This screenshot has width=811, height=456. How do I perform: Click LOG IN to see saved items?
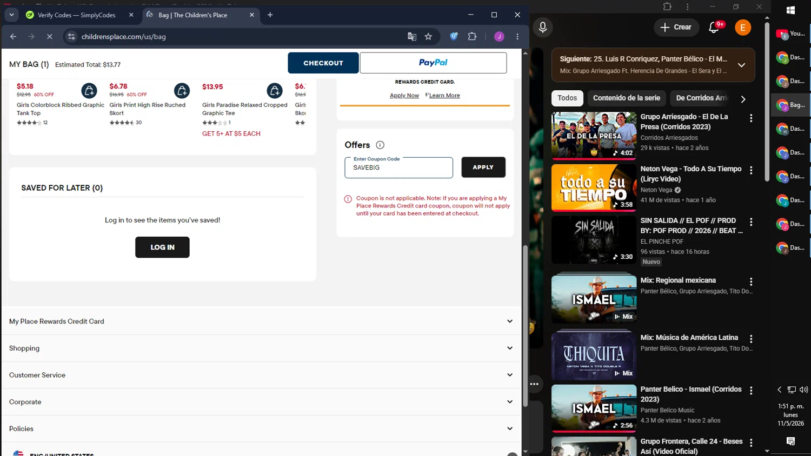point(162,247)
